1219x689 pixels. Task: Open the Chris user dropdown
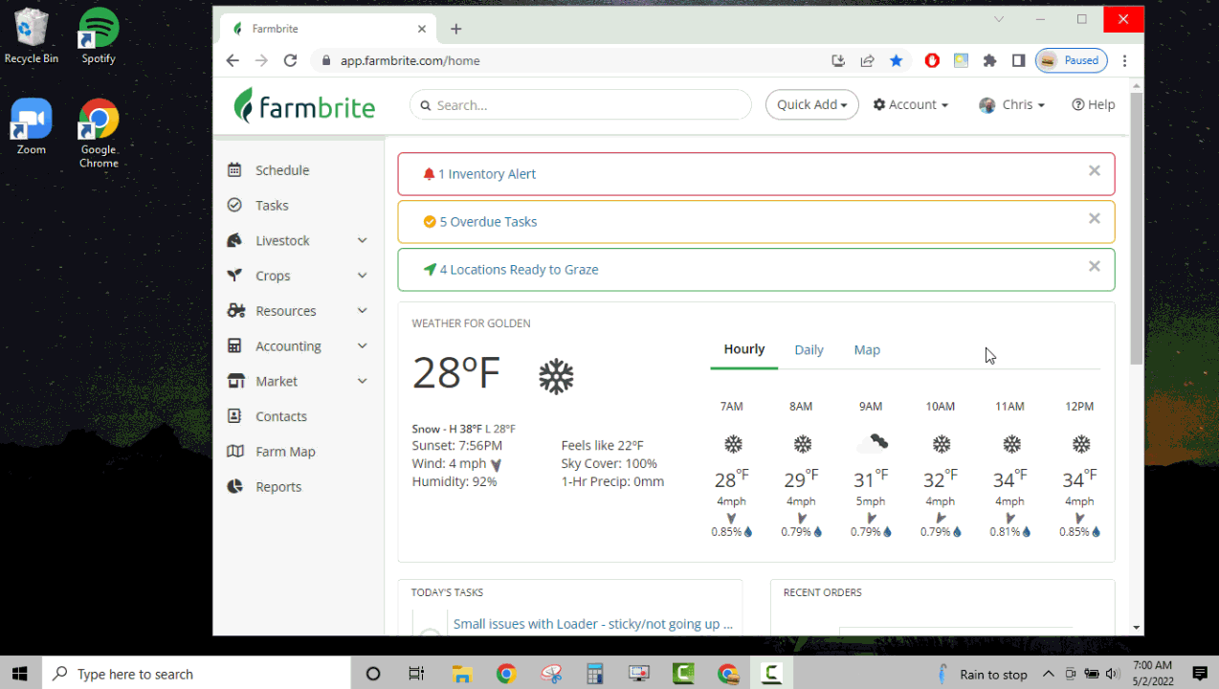pos(1011,105)
